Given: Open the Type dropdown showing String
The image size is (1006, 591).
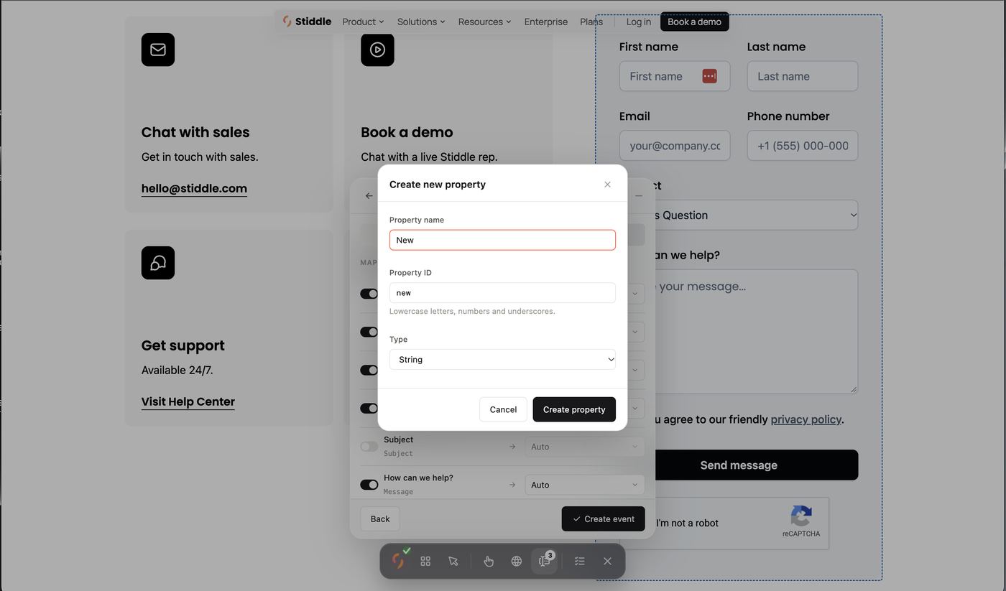Looking at the screenshot, I should 502,359.
